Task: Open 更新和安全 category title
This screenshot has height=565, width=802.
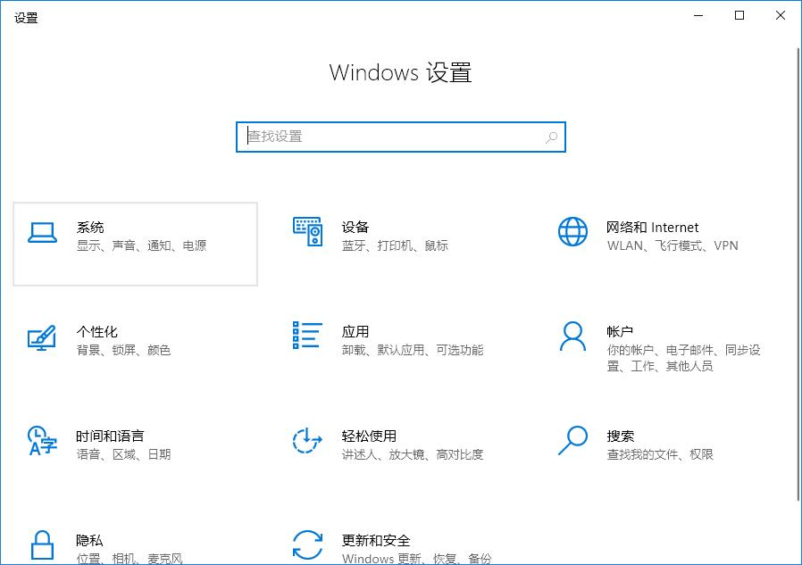Action: tap(376, 541)
